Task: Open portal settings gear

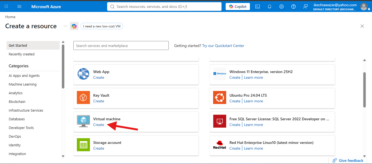Action: pos(282,7)
